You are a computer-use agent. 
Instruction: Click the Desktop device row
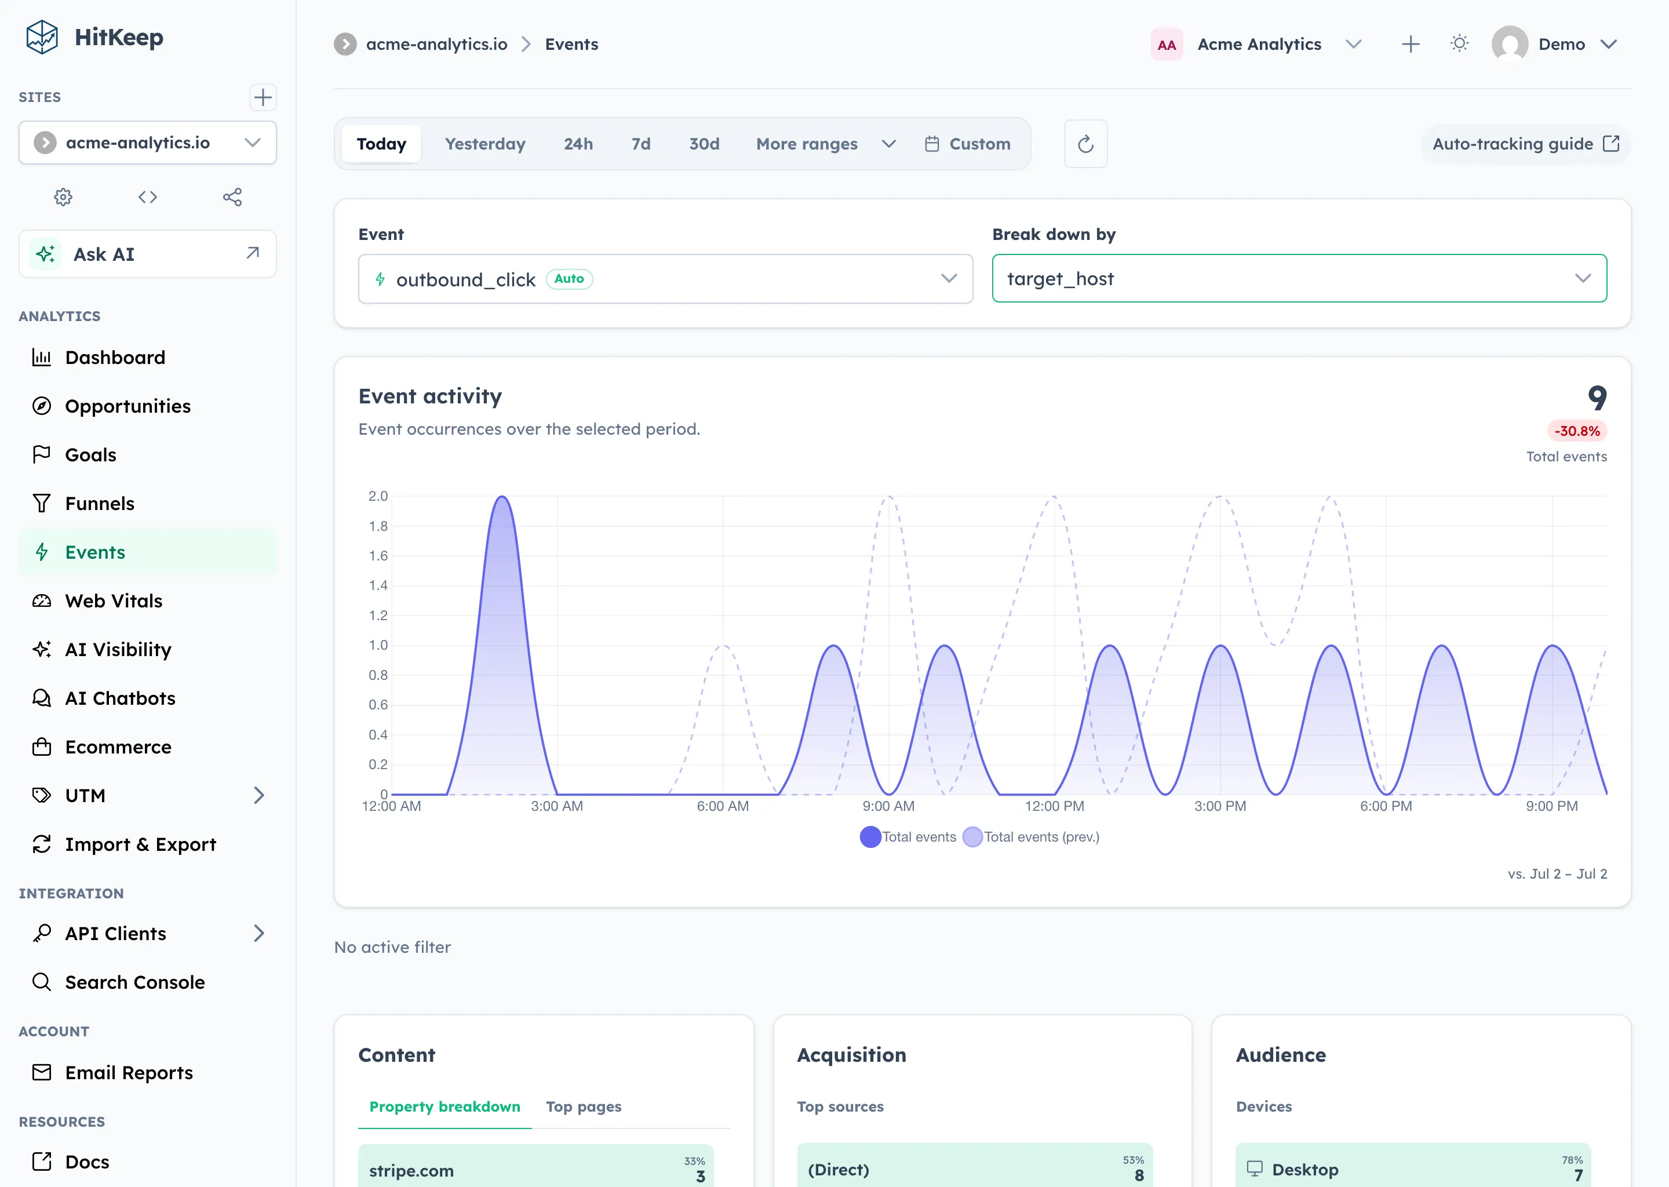[x=1412, y=1165]
